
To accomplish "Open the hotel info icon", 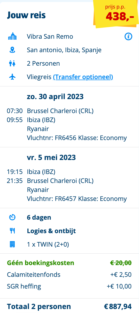I will (128, 37).
